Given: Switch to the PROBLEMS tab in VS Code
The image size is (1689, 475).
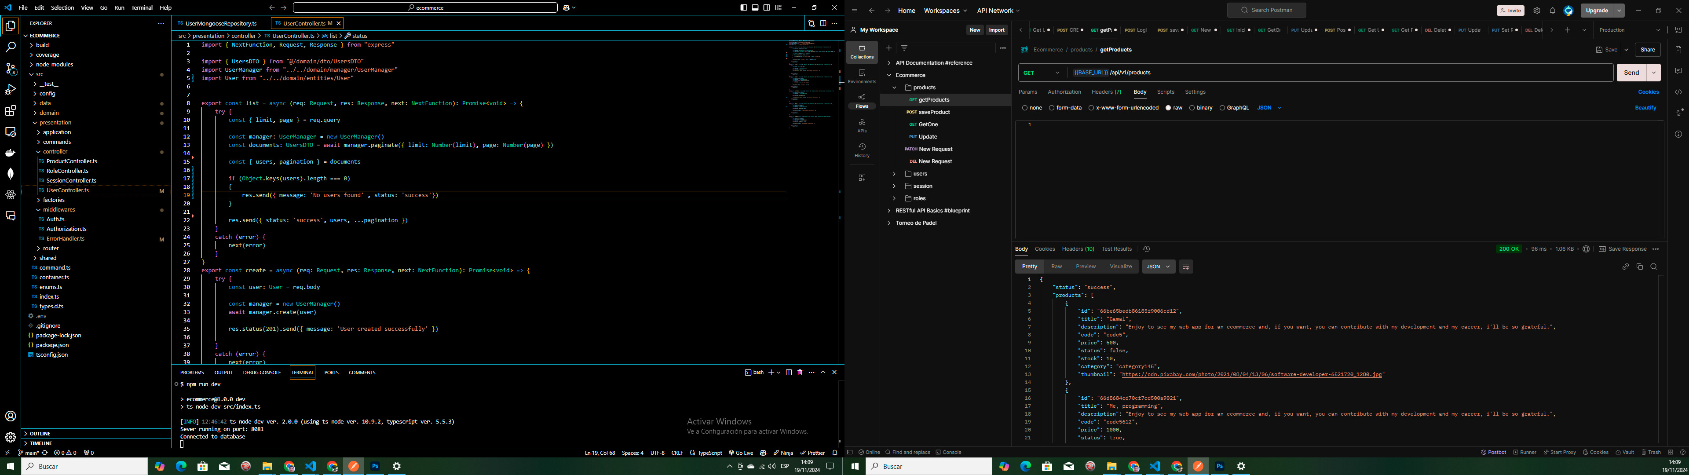Looking at the screenshot, I should (x=191, y=372).
